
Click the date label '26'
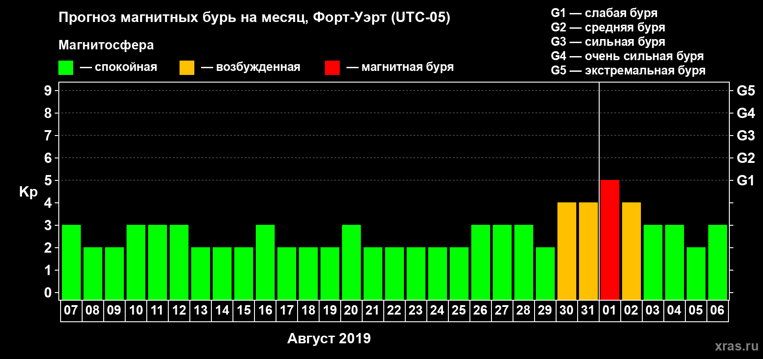pyautogui.click(x=480, y=310)
